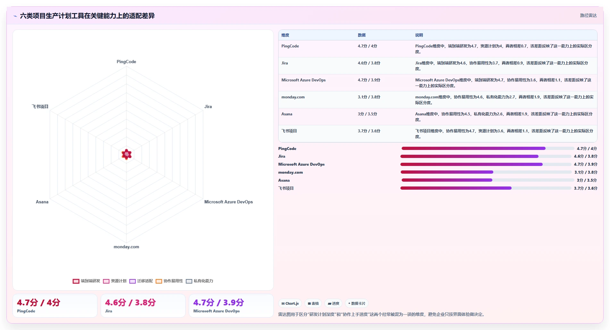The height and width of the screenshot is (330, 610).
Task: Select Jira cell in table
Action: 285,63
